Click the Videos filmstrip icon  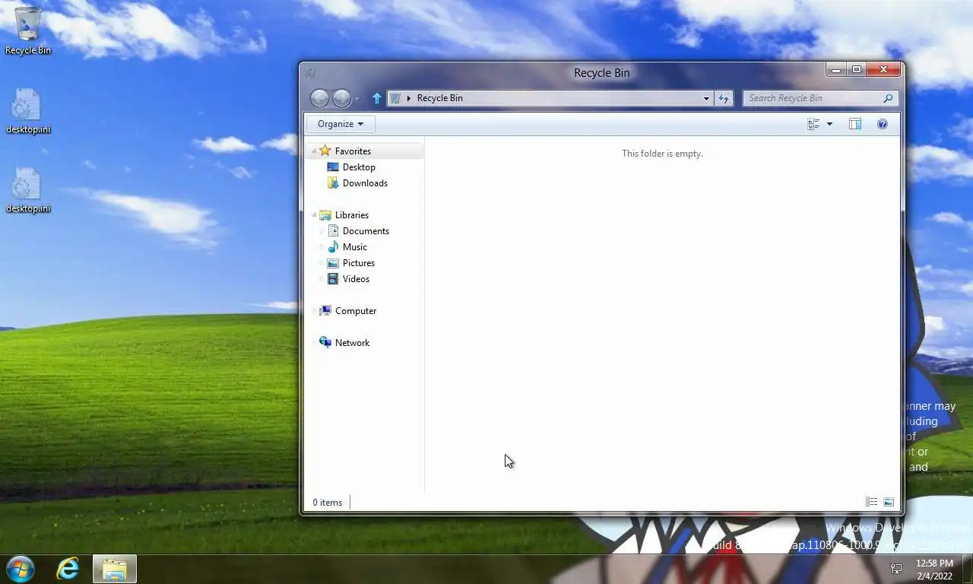click(x=333, y=279)
